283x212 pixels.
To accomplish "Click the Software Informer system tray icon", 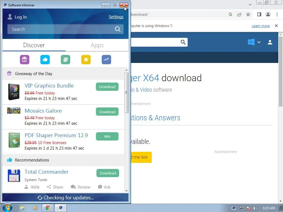I will point(234,208).
